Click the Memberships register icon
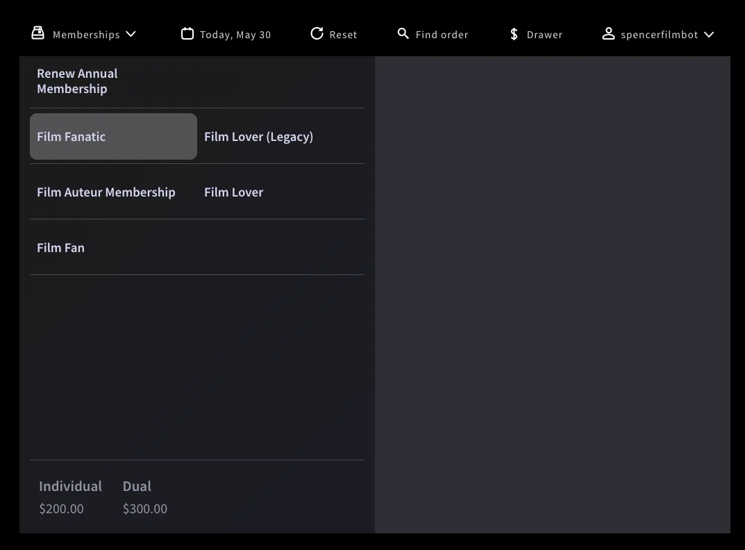This screenshot has width=745, height=550. (x=38, y=34)
